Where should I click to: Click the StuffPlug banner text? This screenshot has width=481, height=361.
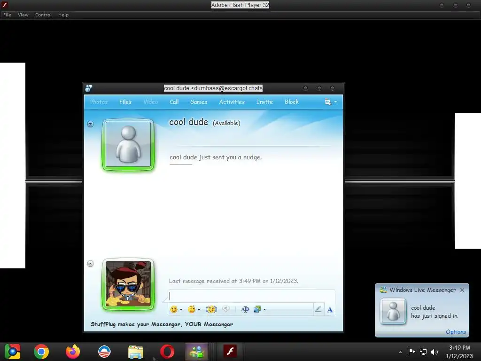coord(162,324)
